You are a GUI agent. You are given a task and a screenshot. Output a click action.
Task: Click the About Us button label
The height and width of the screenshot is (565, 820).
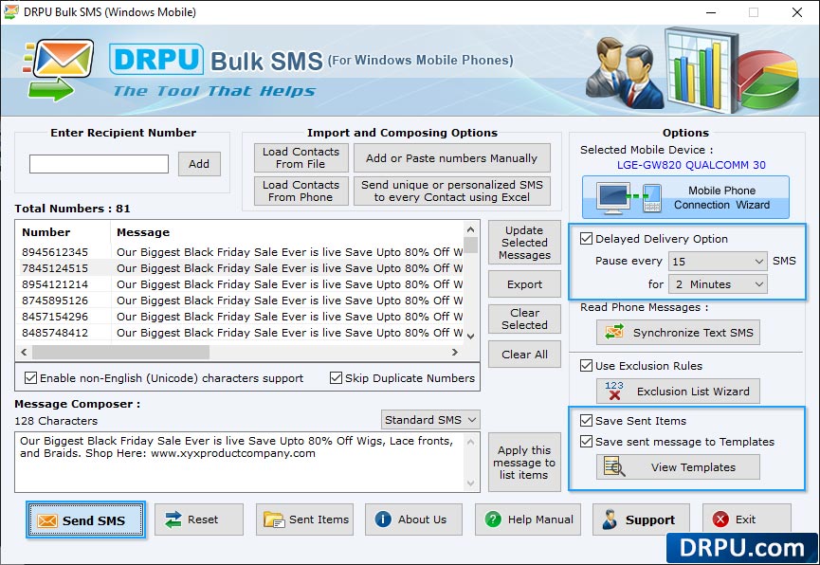(422, 519)
